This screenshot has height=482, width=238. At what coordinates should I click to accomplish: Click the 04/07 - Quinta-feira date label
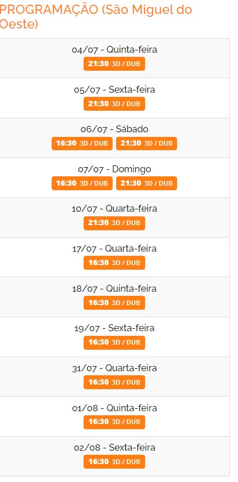click(114, 49)
